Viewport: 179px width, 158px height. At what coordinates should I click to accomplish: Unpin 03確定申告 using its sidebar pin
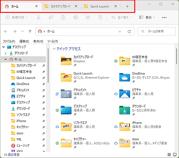44,72
